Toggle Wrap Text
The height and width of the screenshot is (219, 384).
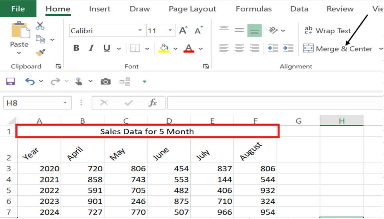click(327, 31)
